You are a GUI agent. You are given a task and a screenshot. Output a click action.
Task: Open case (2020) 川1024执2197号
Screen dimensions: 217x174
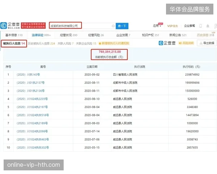32,107
